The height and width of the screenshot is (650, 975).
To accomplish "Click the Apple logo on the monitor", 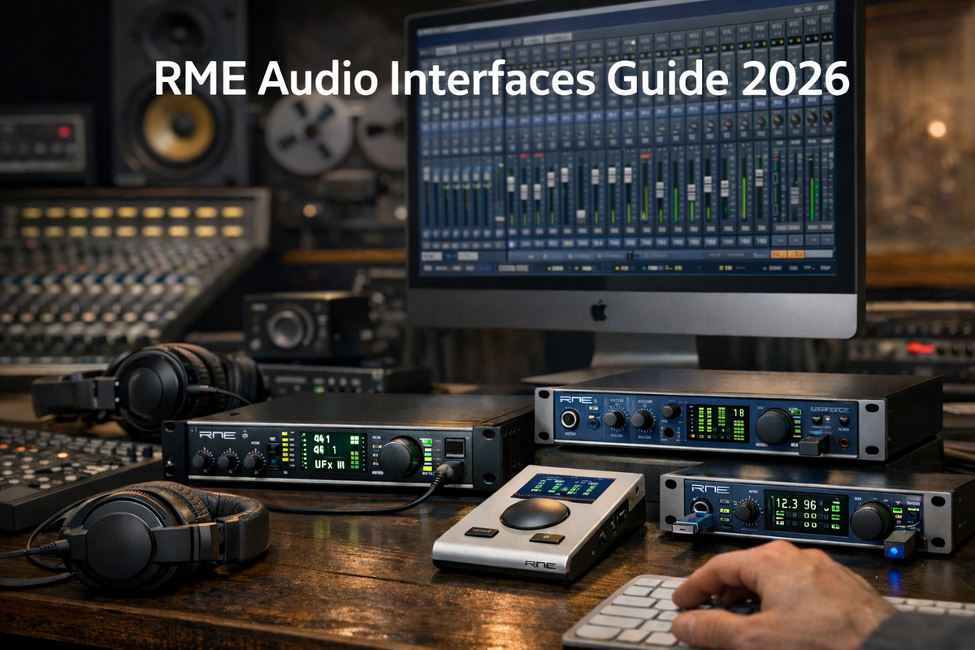I will 599,310.
